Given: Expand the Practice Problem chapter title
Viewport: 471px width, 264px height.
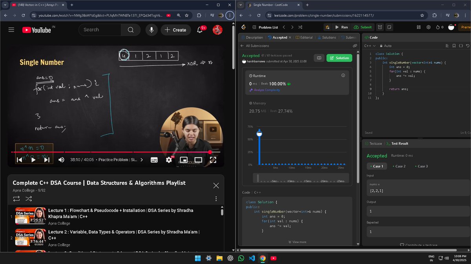Looking at the screenshot, I should pos(120,160).
